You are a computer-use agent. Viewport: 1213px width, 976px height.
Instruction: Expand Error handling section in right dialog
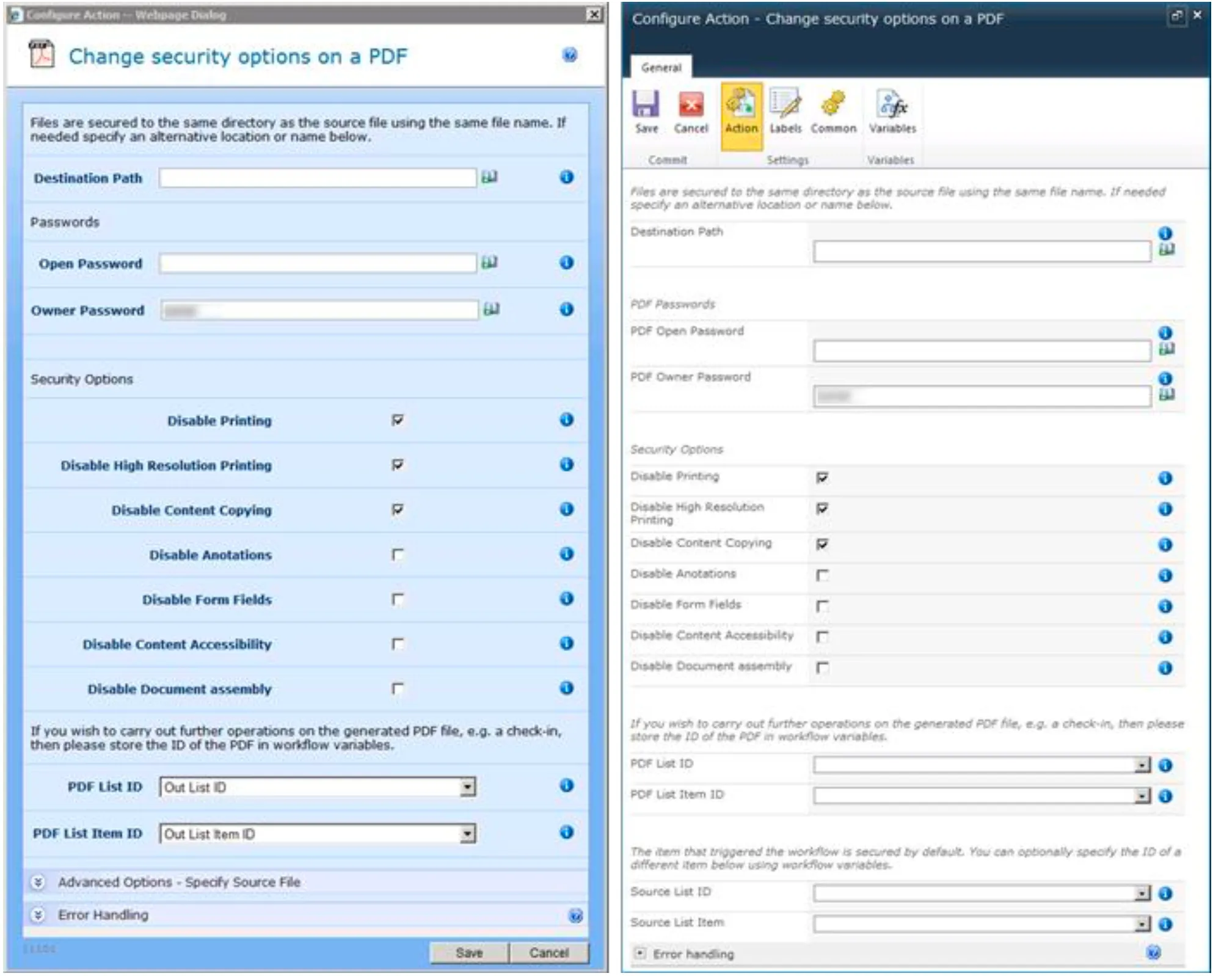tap(639, 953)
